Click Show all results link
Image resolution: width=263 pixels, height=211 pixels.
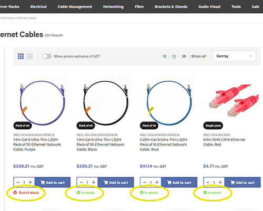(x=199, y=56)
